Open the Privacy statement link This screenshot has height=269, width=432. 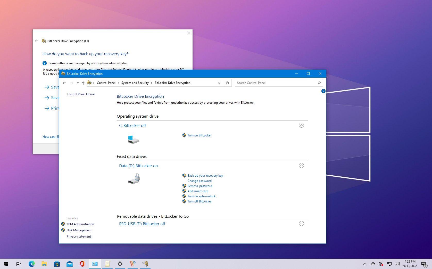click(79, 237)
